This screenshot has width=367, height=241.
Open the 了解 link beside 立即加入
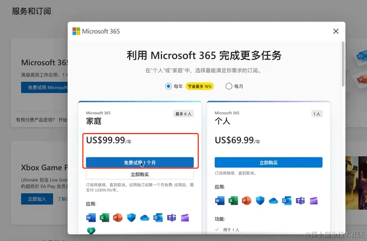pos(62,199)
